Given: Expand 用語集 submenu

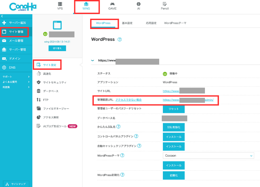Looking at the screenshot, I should pyautogui.click(x=16, y=87).
